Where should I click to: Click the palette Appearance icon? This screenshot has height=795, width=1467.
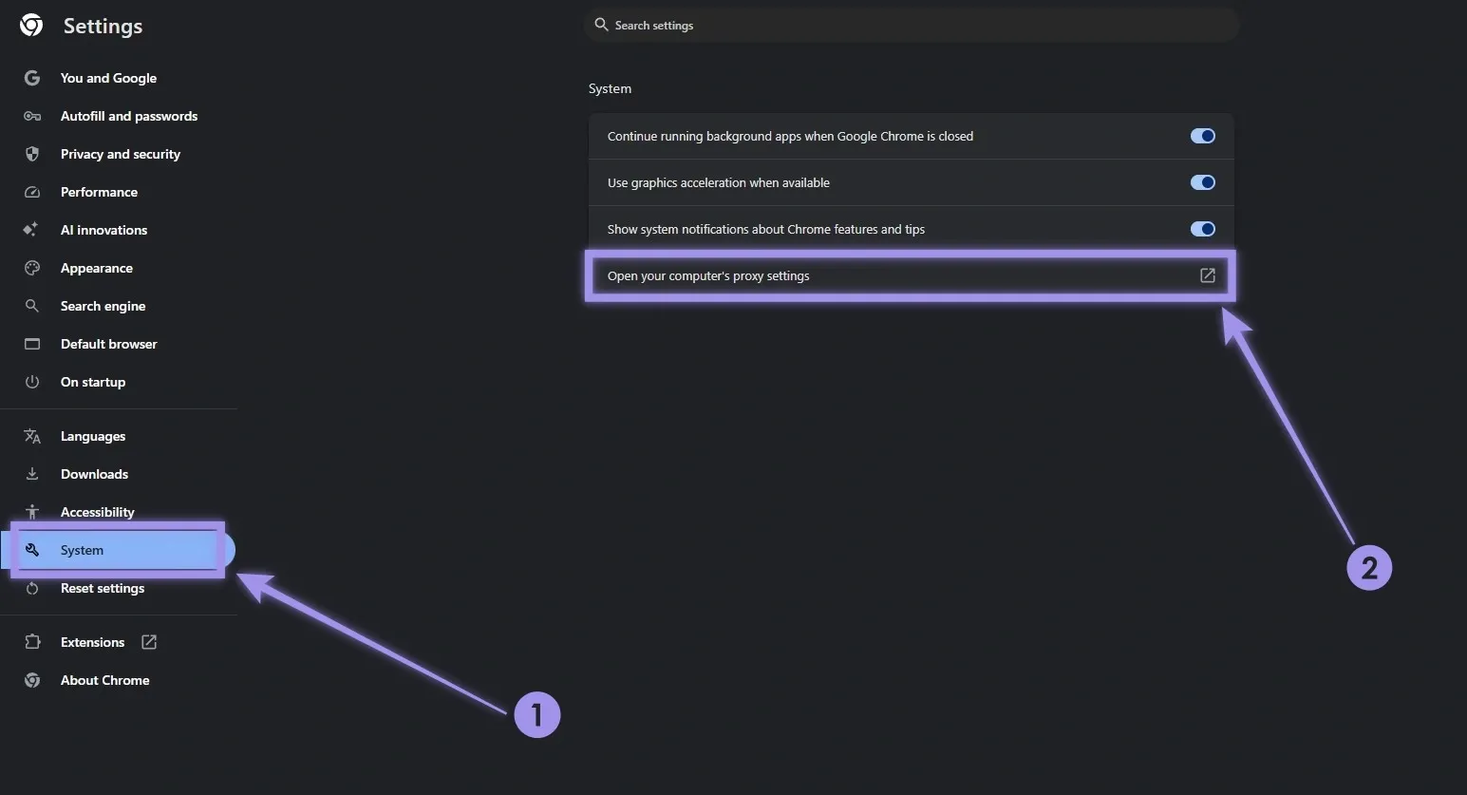point(32,268)
